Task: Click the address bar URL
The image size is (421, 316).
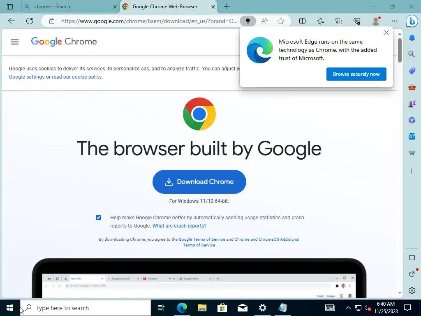Action: pyautogui.click(x=149, y=21)
